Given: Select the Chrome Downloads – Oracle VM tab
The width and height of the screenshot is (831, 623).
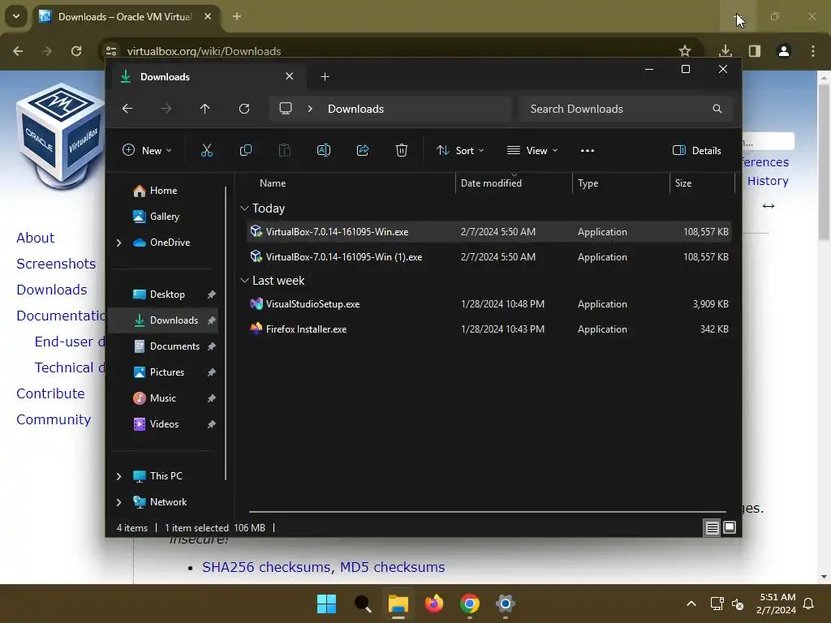Looking at the screenshot, I should click(x=126, y=16).
